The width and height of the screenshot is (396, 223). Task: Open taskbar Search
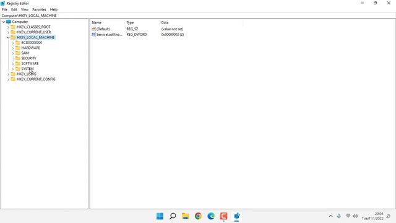[173, 216]
